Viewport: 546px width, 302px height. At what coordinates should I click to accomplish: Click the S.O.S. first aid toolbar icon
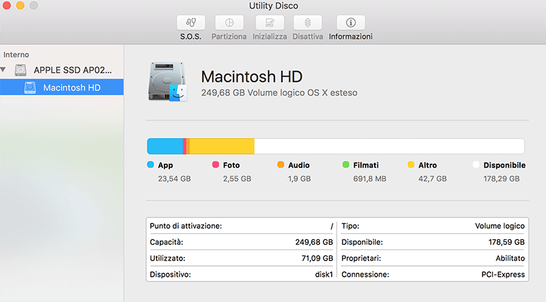pos(190,22)
